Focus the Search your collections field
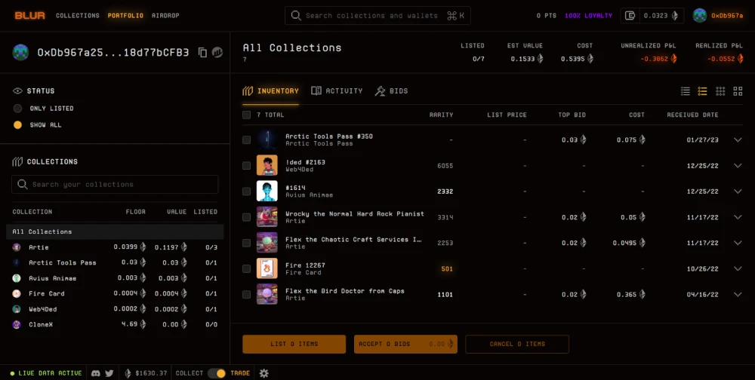 tap(115, 184)
